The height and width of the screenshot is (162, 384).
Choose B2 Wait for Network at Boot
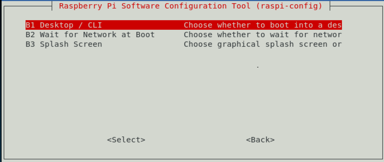[x=184, y=35]
